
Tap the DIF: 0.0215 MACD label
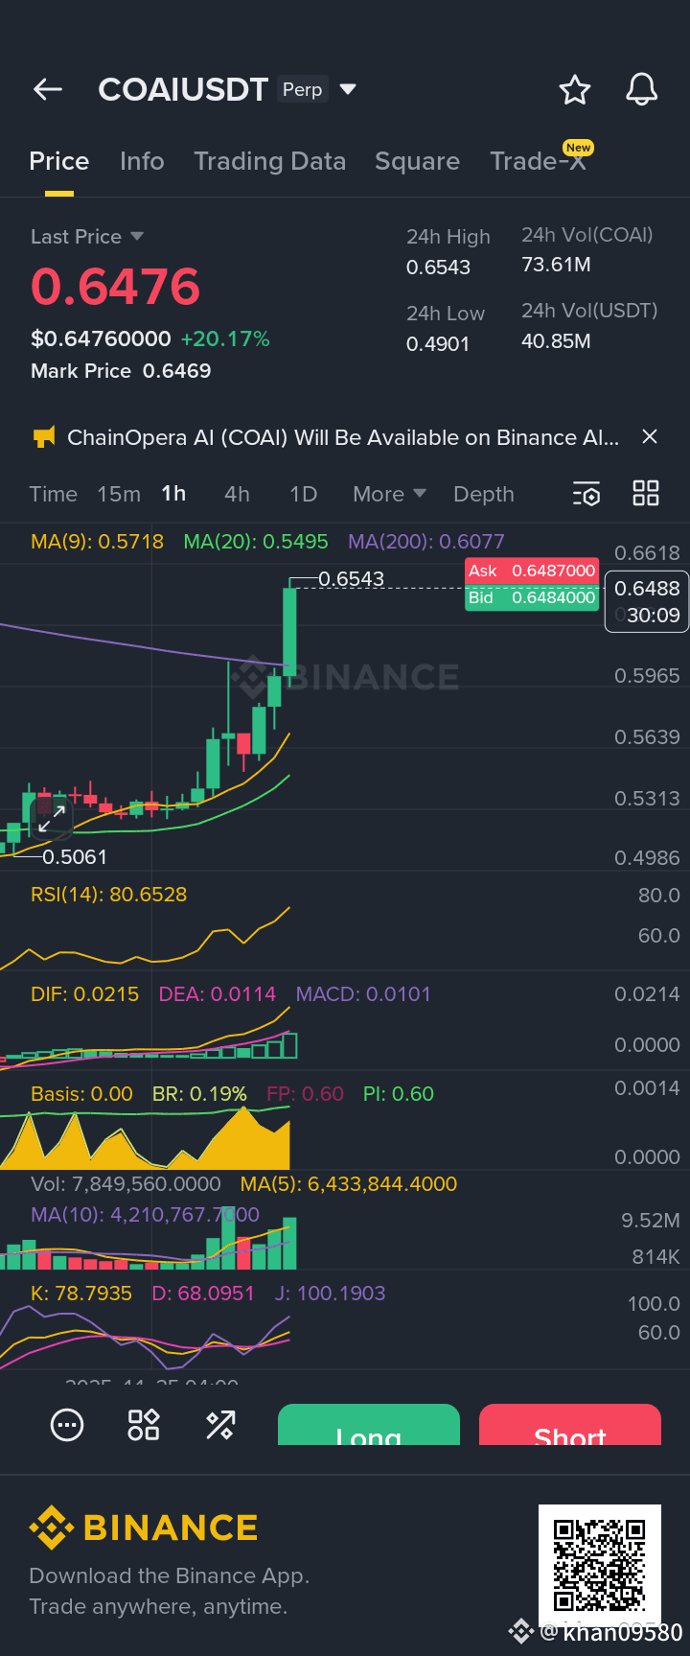point(84,994)
